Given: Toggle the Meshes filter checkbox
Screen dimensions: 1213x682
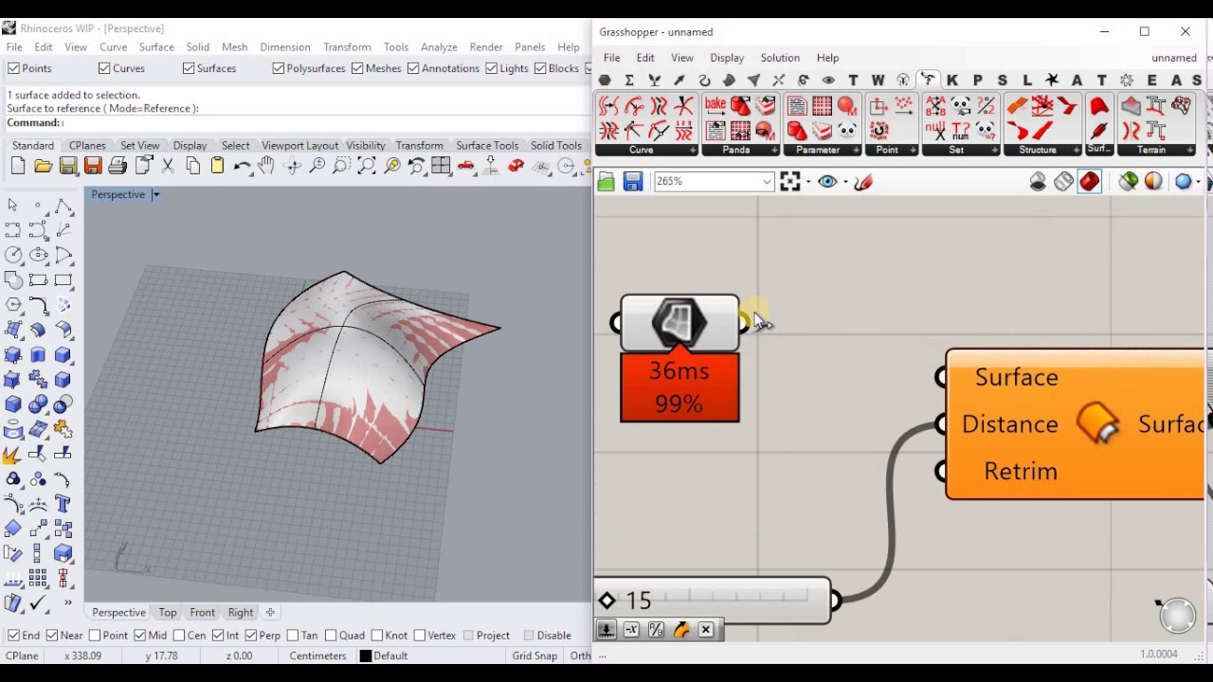Looking at the screenshot, I should coord(357,68).
